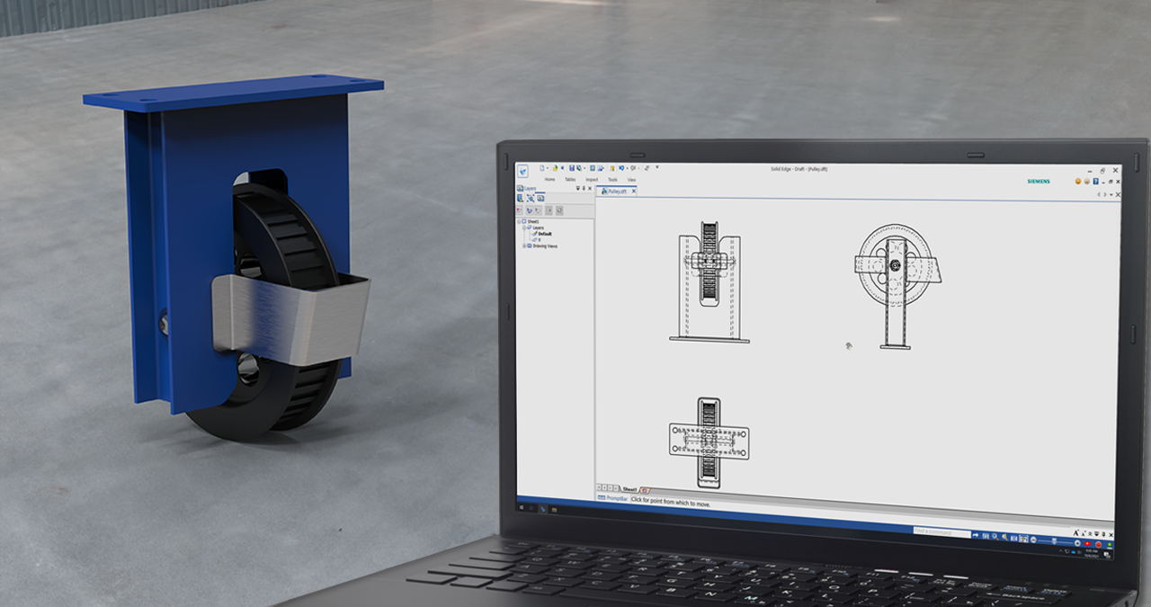
Task: Select the Solid Edge application button
Action: 523,171
